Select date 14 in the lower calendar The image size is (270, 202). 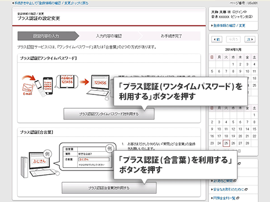click(247, 129)
